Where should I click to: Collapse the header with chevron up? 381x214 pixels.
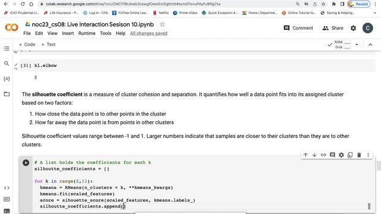pos(370,45)
